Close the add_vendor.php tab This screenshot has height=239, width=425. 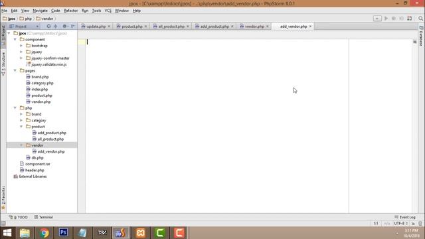pyautogui.click(x=310, y=27)
